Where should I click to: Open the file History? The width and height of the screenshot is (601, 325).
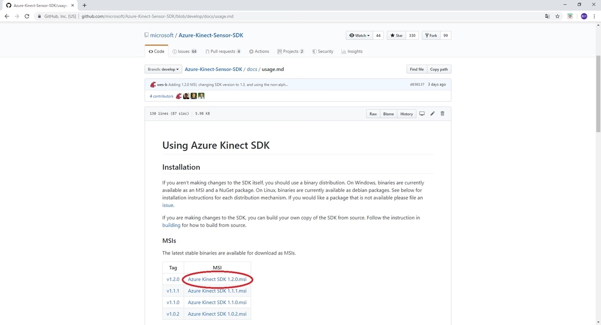pos(407,114)
